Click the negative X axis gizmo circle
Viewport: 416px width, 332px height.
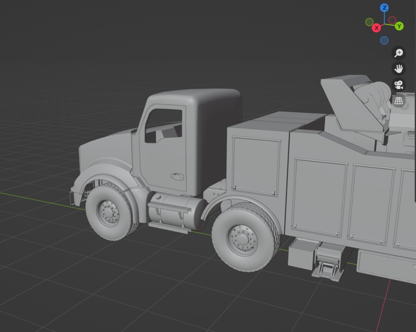[392, 20]
